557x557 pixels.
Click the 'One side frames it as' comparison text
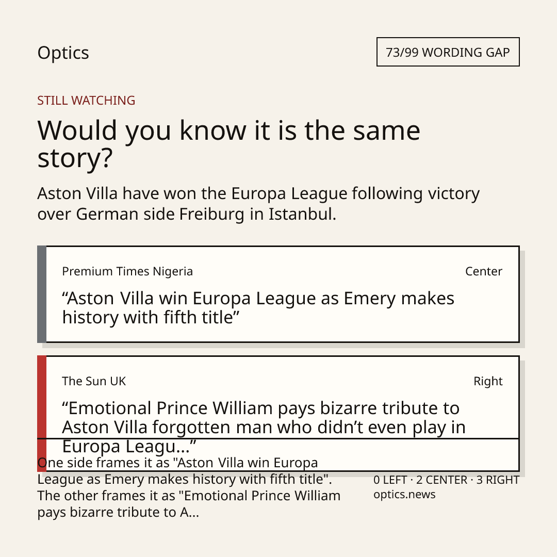click(184, 471)
